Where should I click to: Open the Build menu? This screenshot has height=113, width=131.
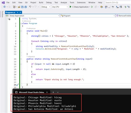(41, 2)
